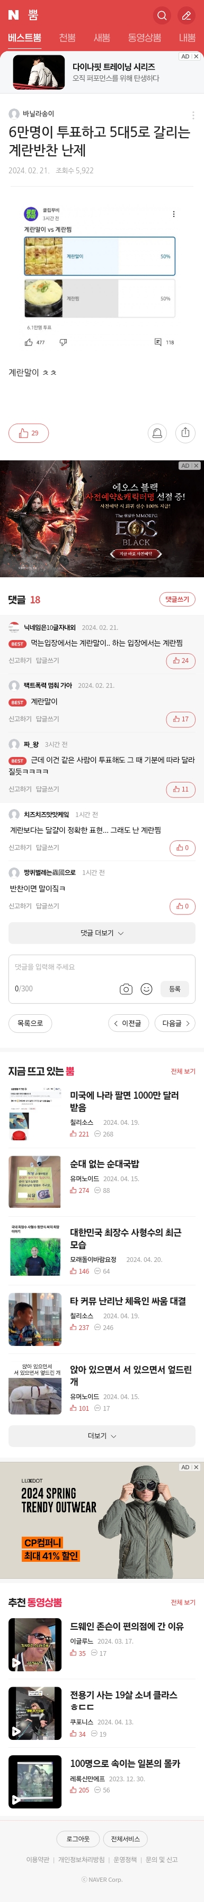Like the post with the 29 button

tap(28, 433)
